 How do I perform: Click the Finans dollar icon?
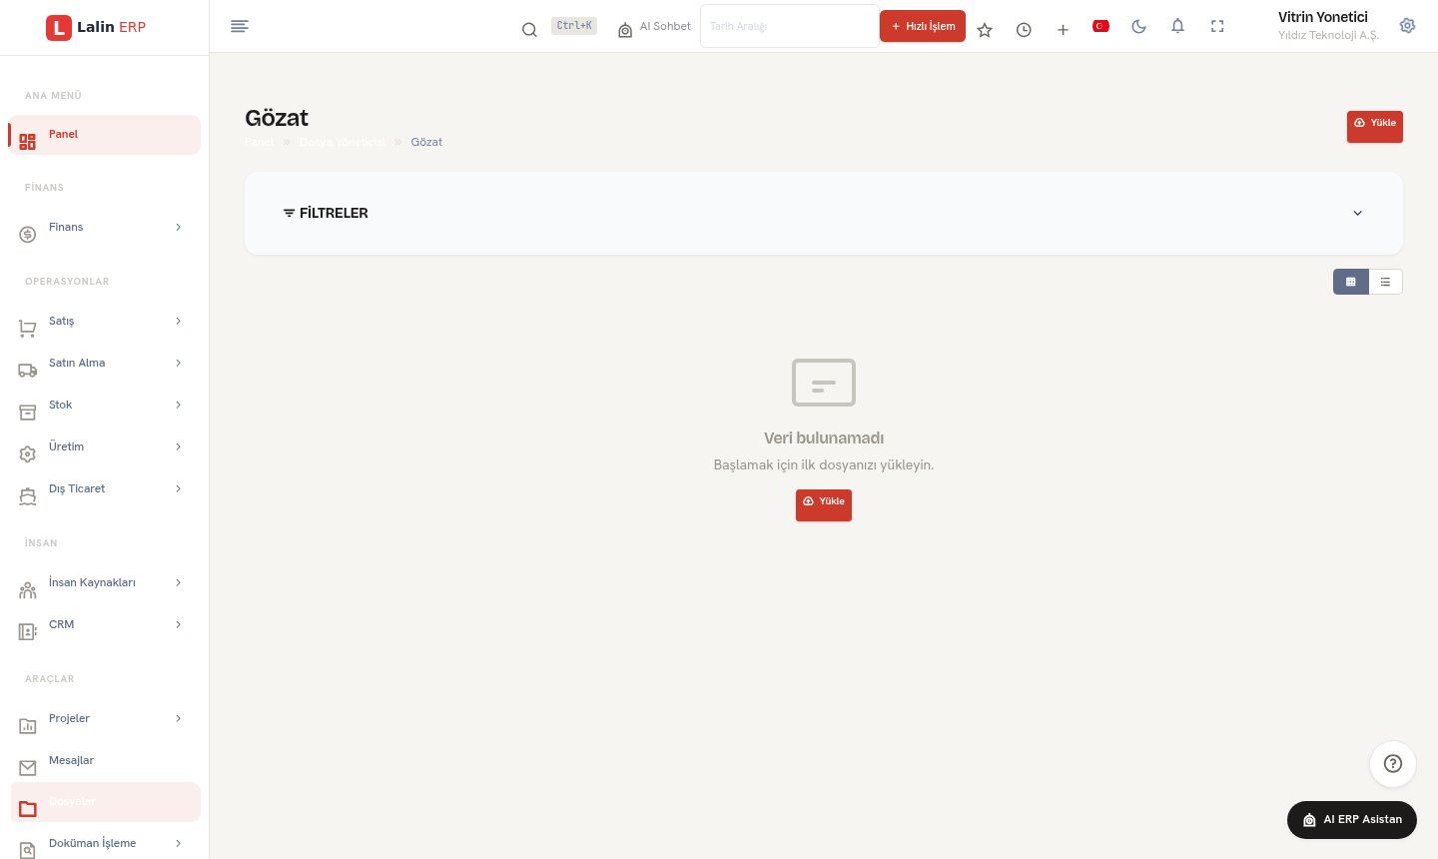tap(28, 235)
